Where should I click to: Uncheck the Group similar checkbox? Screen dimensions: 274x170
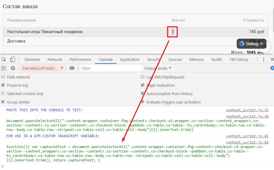coord(3,102)
